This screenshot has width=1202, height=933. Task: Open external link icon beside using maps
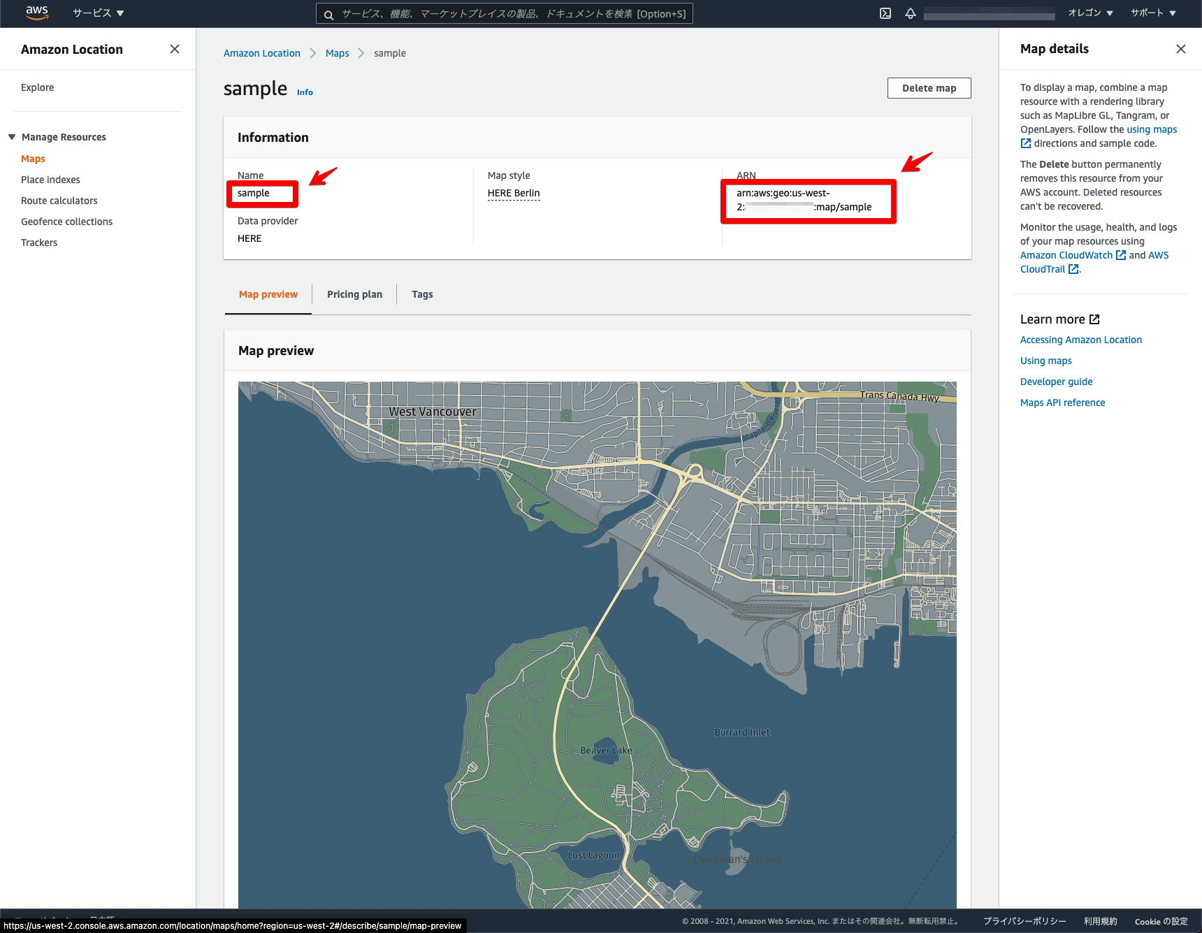(x=1026, y=143)
